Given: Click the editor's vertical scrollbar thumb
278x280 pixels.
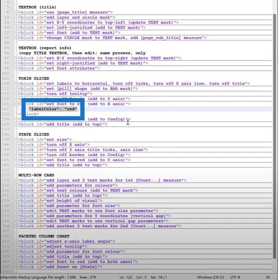Looking at the screenshot, I should click(275, 136).
